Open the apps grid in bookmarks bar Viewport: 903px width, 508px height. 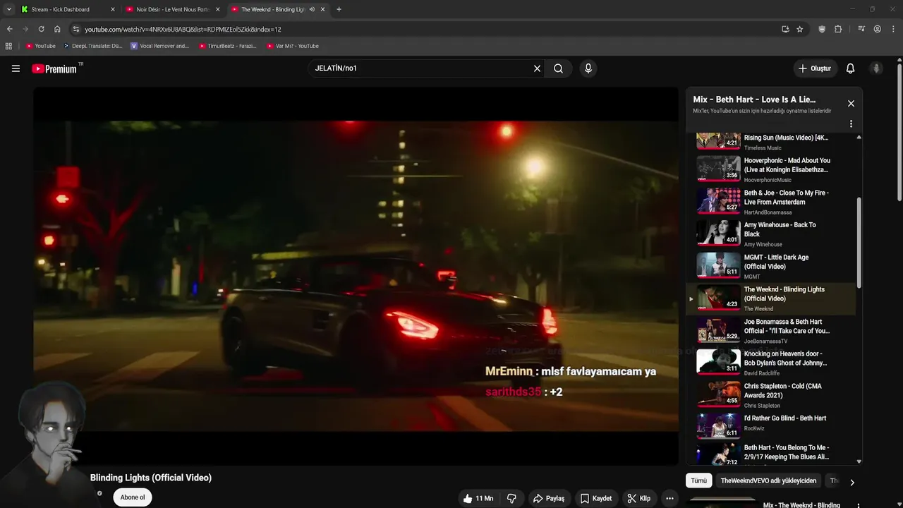(x=8, y=46)
